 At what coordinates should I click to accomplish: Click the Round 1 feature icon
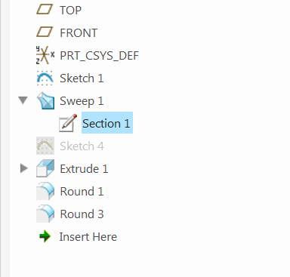click(x=45, y=191)
